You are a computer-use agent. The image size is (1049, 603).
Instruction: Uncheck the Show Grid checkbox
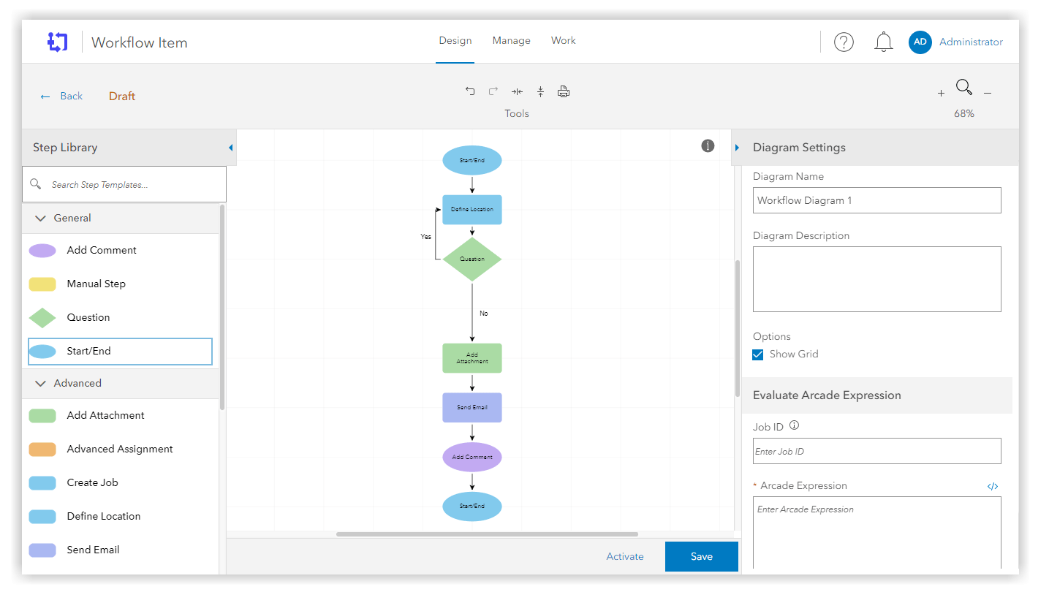pyautogui.click(x=758, y=354)
